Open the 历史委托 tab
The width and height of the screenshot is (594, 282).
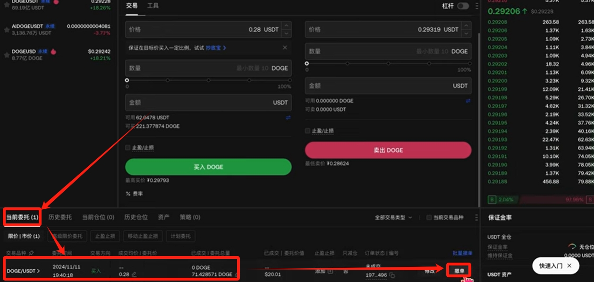click(60, 217)
